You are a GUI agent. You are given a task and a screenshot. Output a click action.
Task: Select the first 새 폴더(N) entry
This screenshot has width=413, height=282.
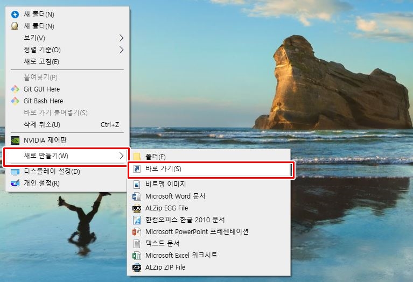(67, 14)
